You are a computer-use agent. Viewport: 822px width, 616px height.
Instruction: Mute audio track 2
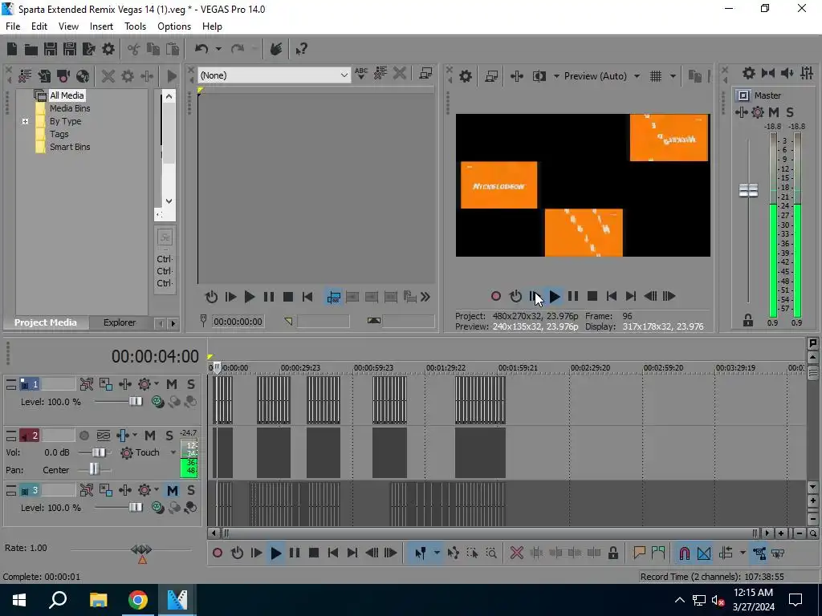coord(150,436)
